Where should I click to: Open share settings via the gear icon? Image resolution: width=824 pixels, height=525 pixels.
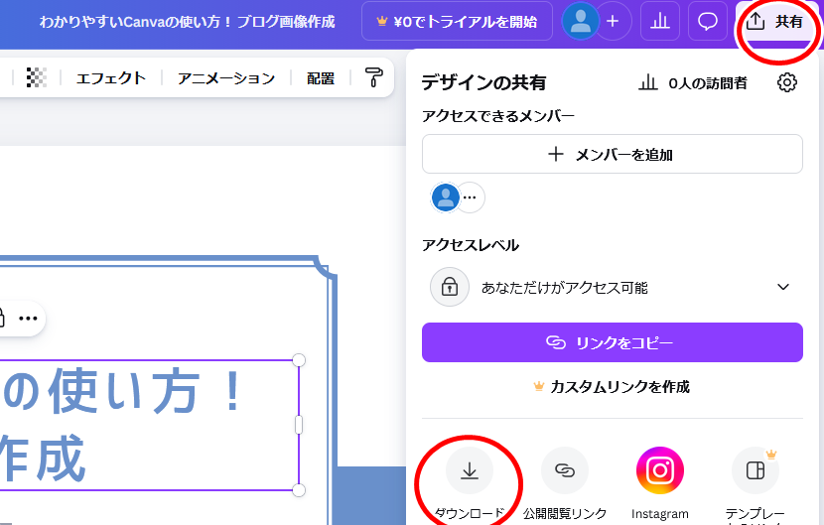point(787,82)
